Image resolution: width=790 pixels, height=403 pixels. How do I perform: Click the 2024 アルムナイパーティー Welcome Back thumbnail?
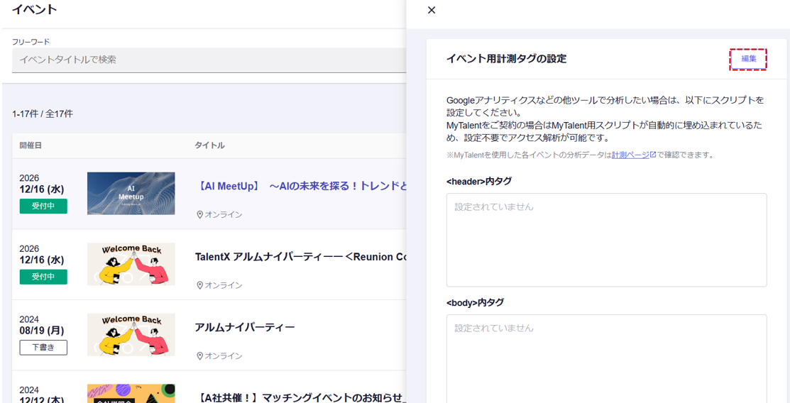click(x=131, y=335)
